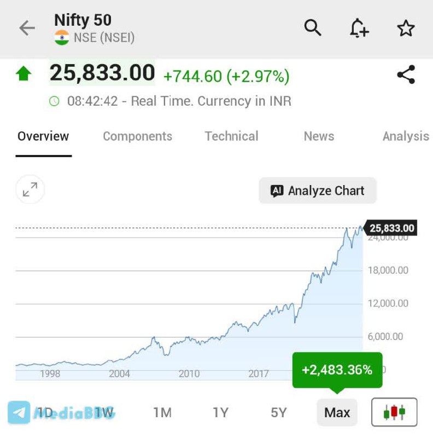
Task: Switch to candlestick chart type
Action: click(x=394, y=412)
